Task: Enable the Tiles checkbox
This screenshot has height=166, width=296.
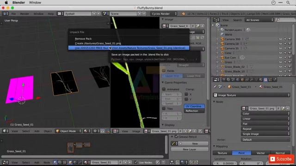Action: 164,109
